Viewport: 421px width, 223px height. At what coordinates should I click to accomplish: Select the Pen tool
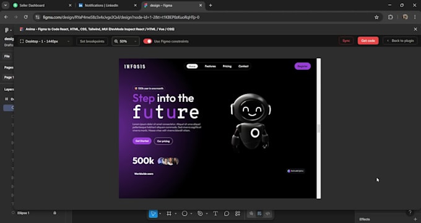(200, 214)
